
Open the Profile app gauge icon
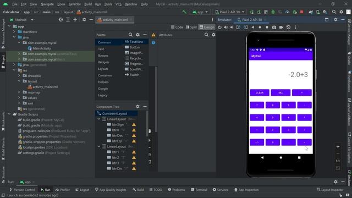pyautogui.click(x=287, y=12)
